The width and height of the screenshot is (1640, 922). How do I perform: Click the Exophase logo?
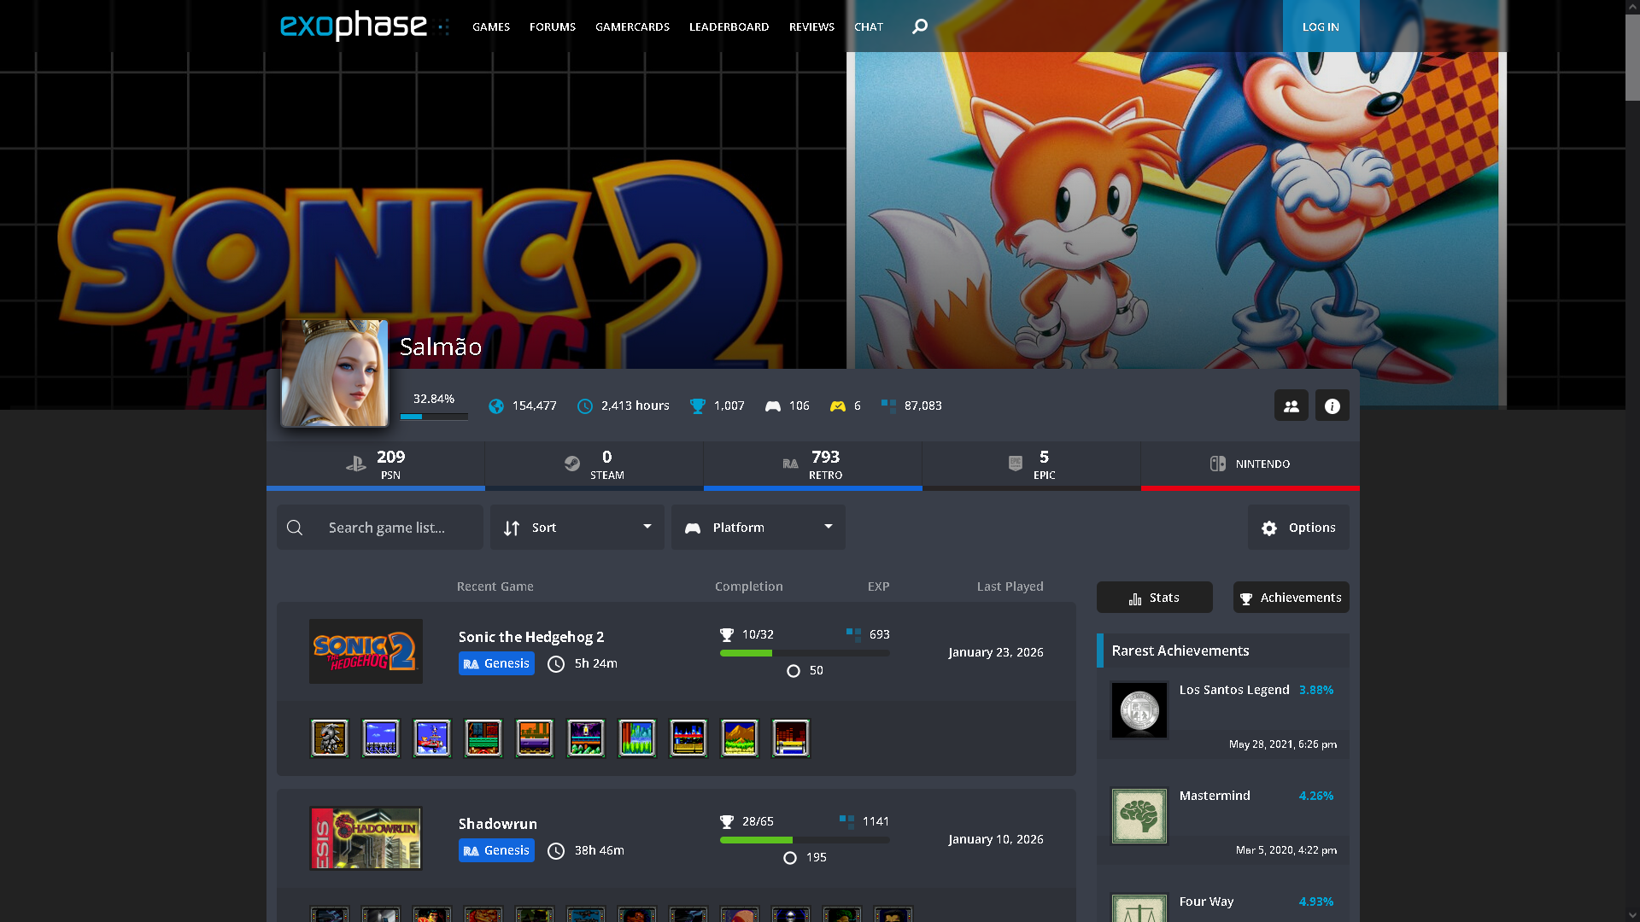(354, 26)
